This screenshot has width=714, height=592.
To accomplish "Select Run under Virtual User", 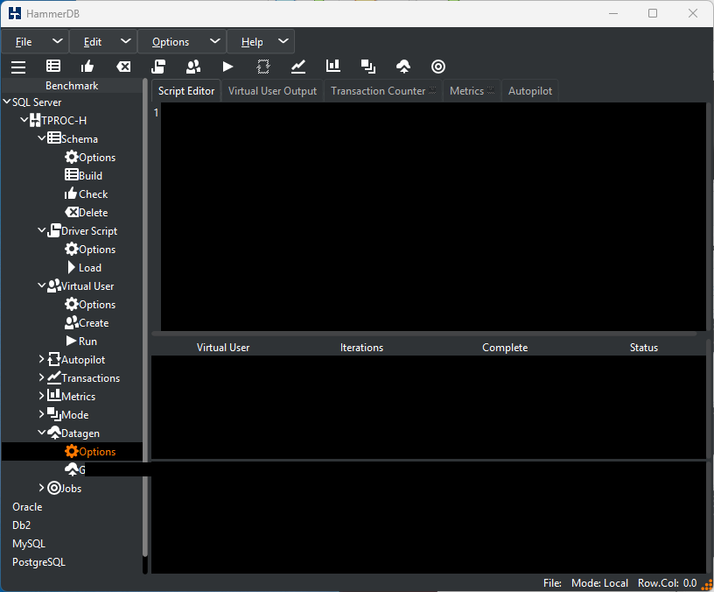I will click(x=81, y=342).
